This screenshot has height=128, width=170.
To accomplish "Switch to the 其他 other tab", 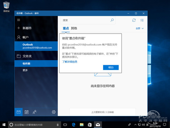I will (74, 28).
